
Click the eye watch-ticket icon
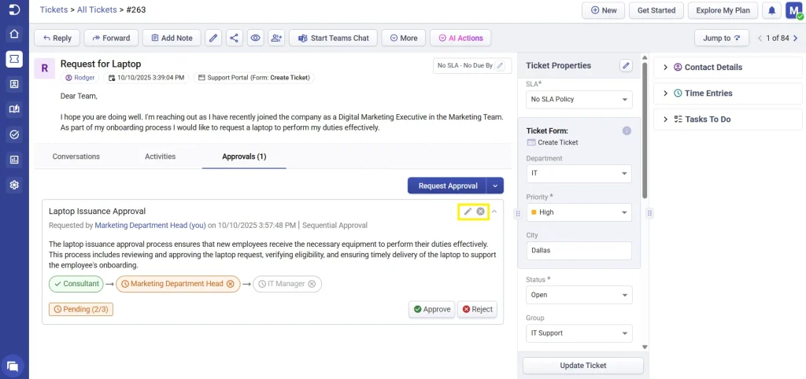tap(255, 38)
